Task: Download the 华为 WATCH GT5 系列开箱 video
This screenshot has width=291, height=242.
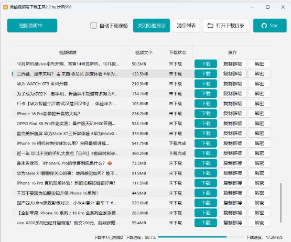Action: click(206, 84)
